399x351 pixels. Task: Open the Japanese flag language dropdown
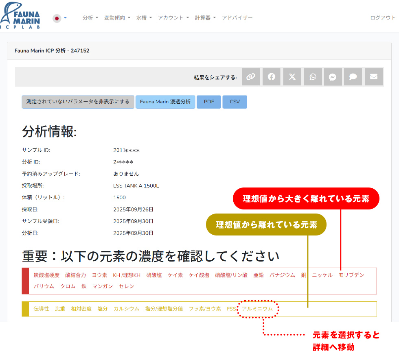59,18
